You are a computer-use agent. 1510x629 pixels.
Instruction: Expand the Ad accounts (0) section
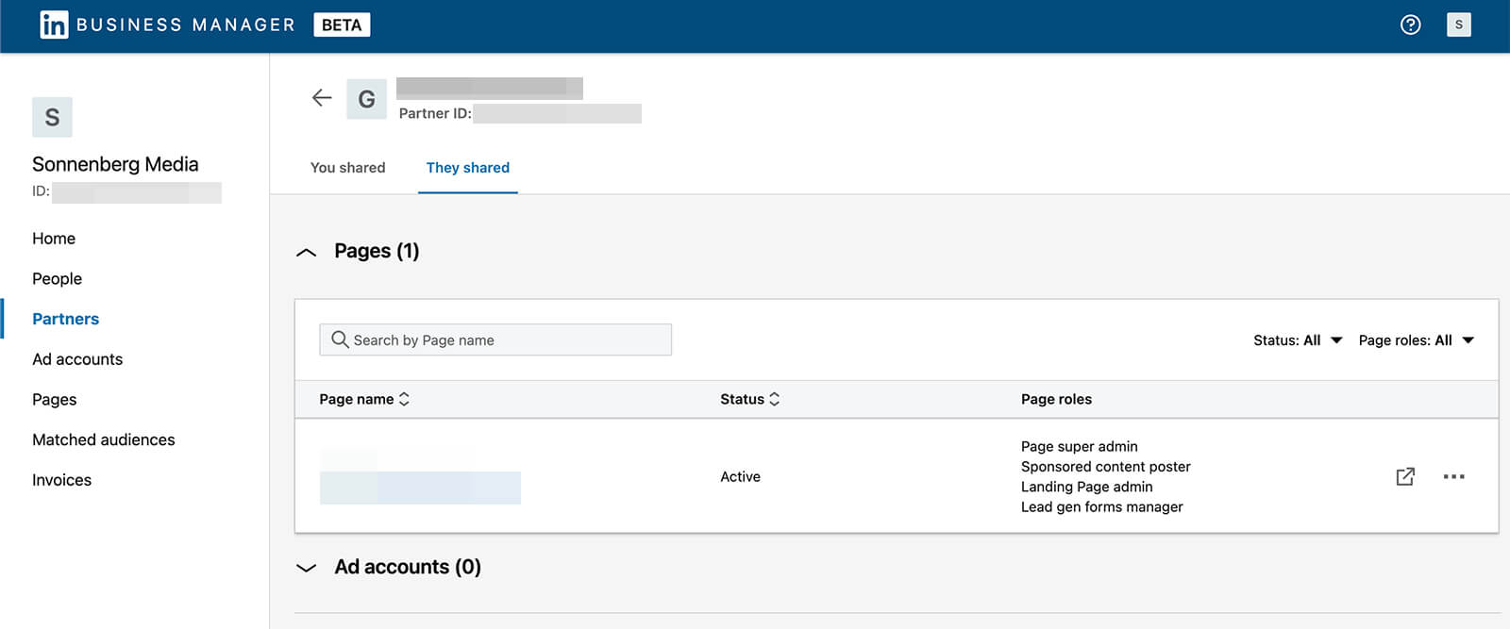click(306, 568)
